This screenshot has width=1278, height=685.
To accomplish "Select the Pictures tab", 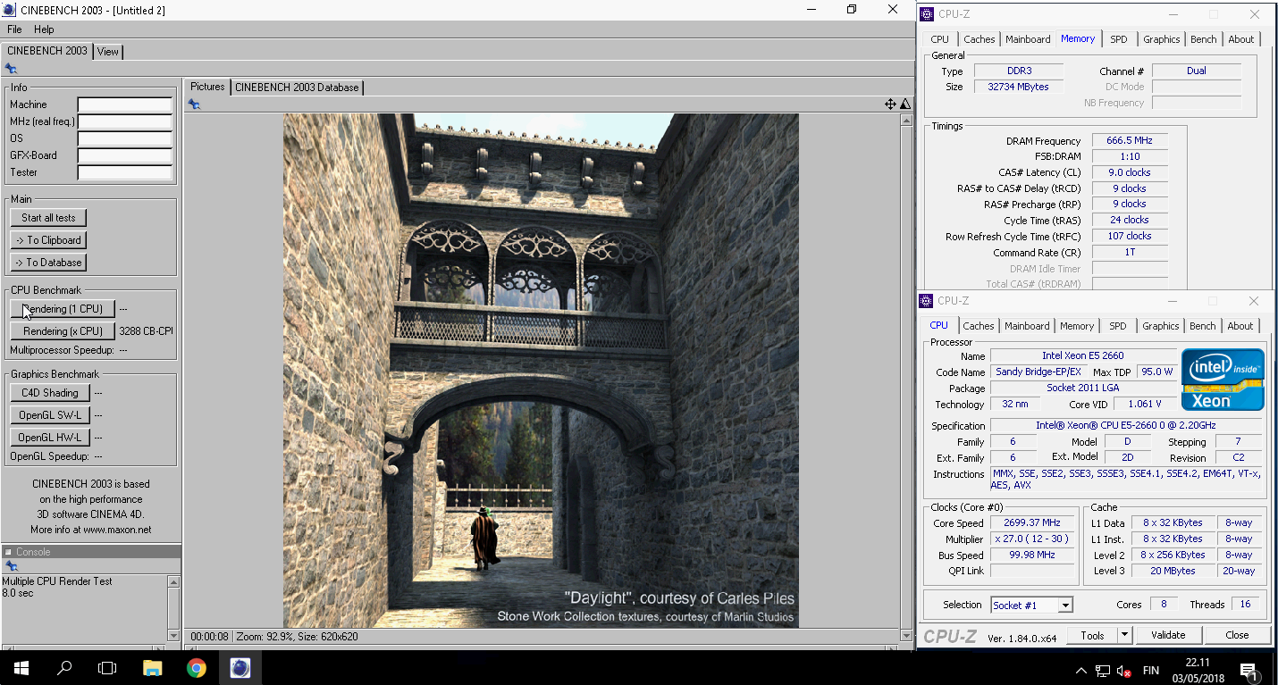I will 207,87.
